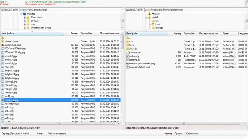
Task: Select the file arrow16.jpg
Action: 10,63
